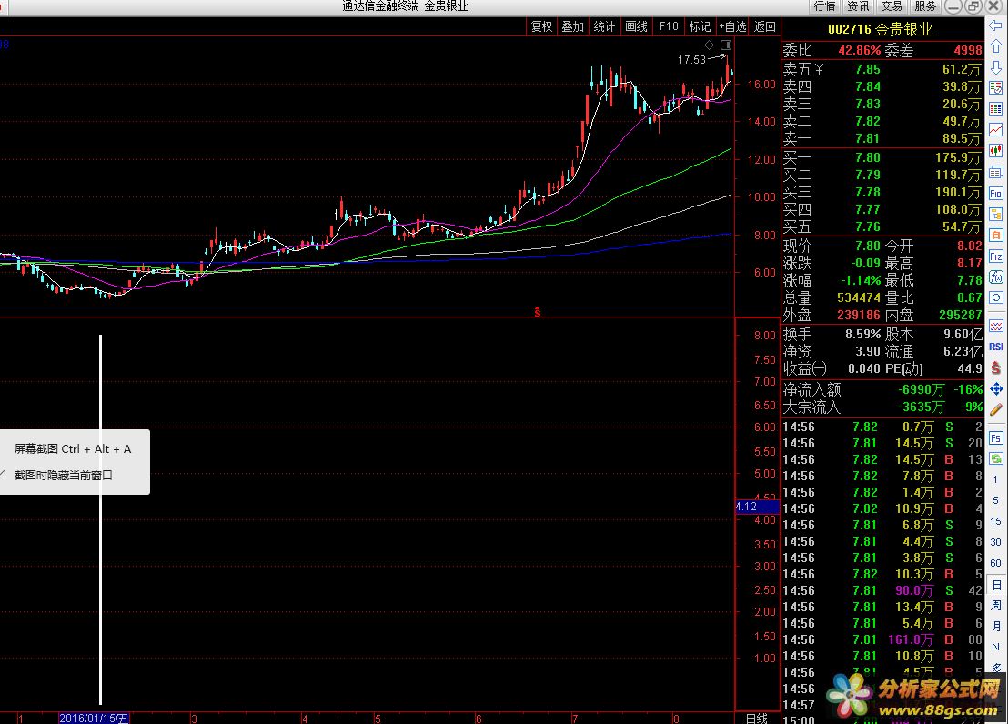
Task: Open the wavy indicator lines icon
Action: 996,326
